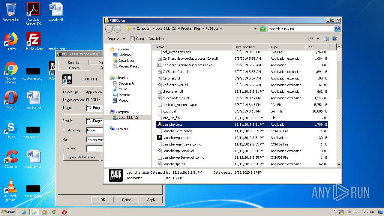Select Recent Places in navigation pane
The image size is (384, 216).
[129, 66]
